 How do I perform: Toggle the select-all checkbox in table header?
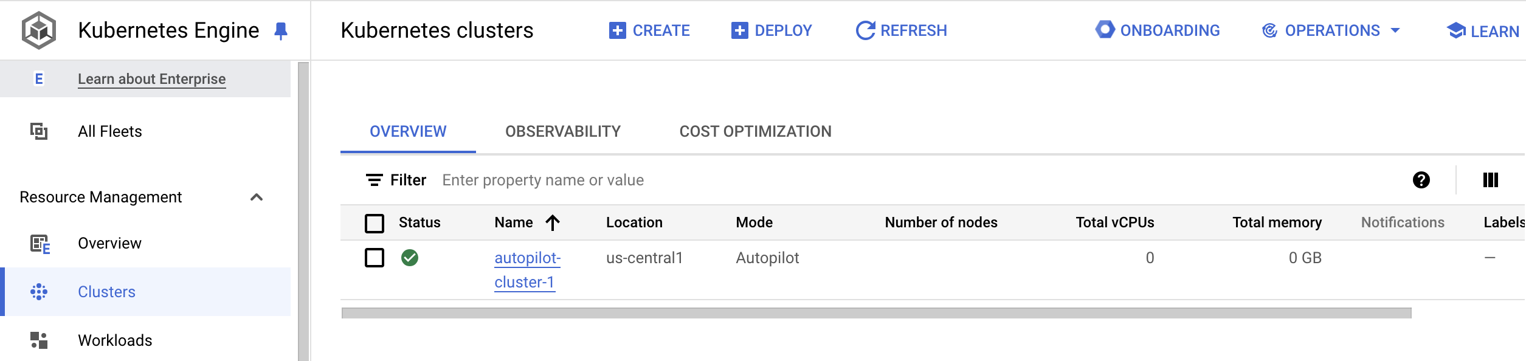pyautogui.click(x=375, y=223)
